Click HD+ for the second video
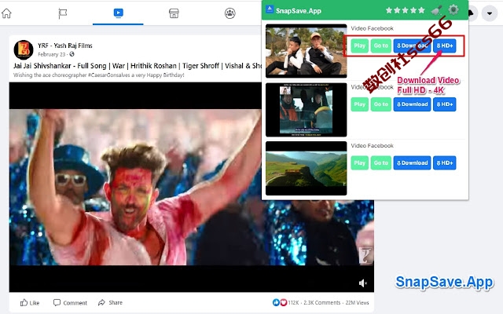Viewport: 503px width, 314px height. (x=444, y=104)
